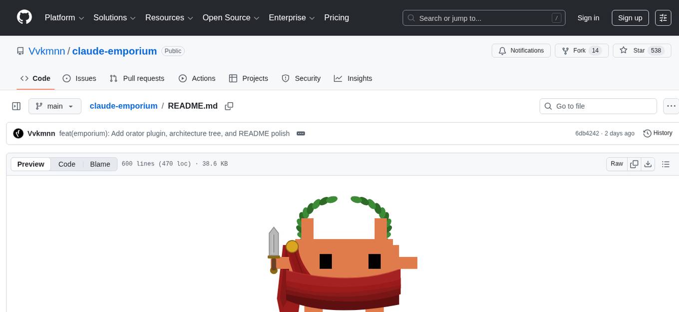Copy raw README contents

[634, 163]
